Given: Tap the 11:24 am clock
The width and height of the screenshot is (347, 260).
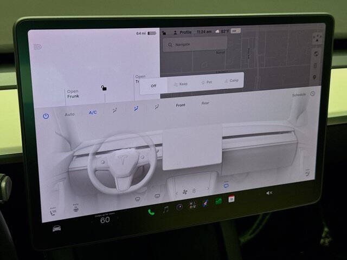Looking at the screenshot, I should click(204, 32).
